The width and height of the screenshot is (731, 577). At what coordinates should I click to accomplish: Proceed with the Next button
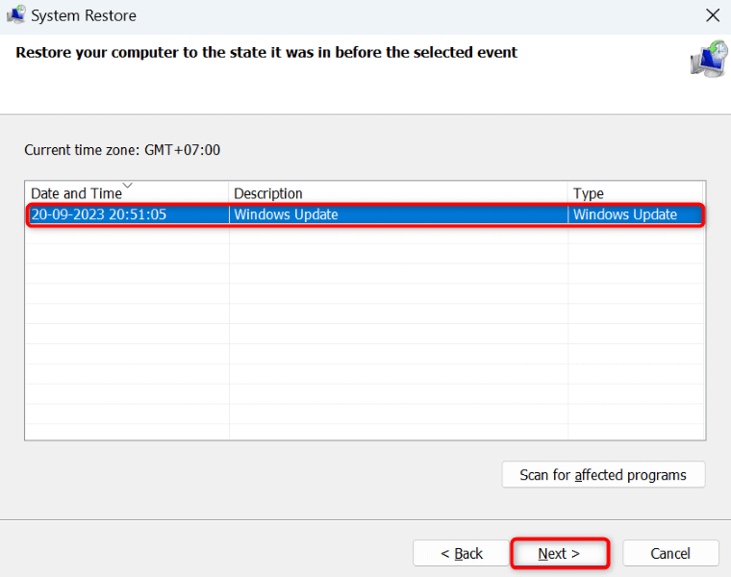click(560, 553)
